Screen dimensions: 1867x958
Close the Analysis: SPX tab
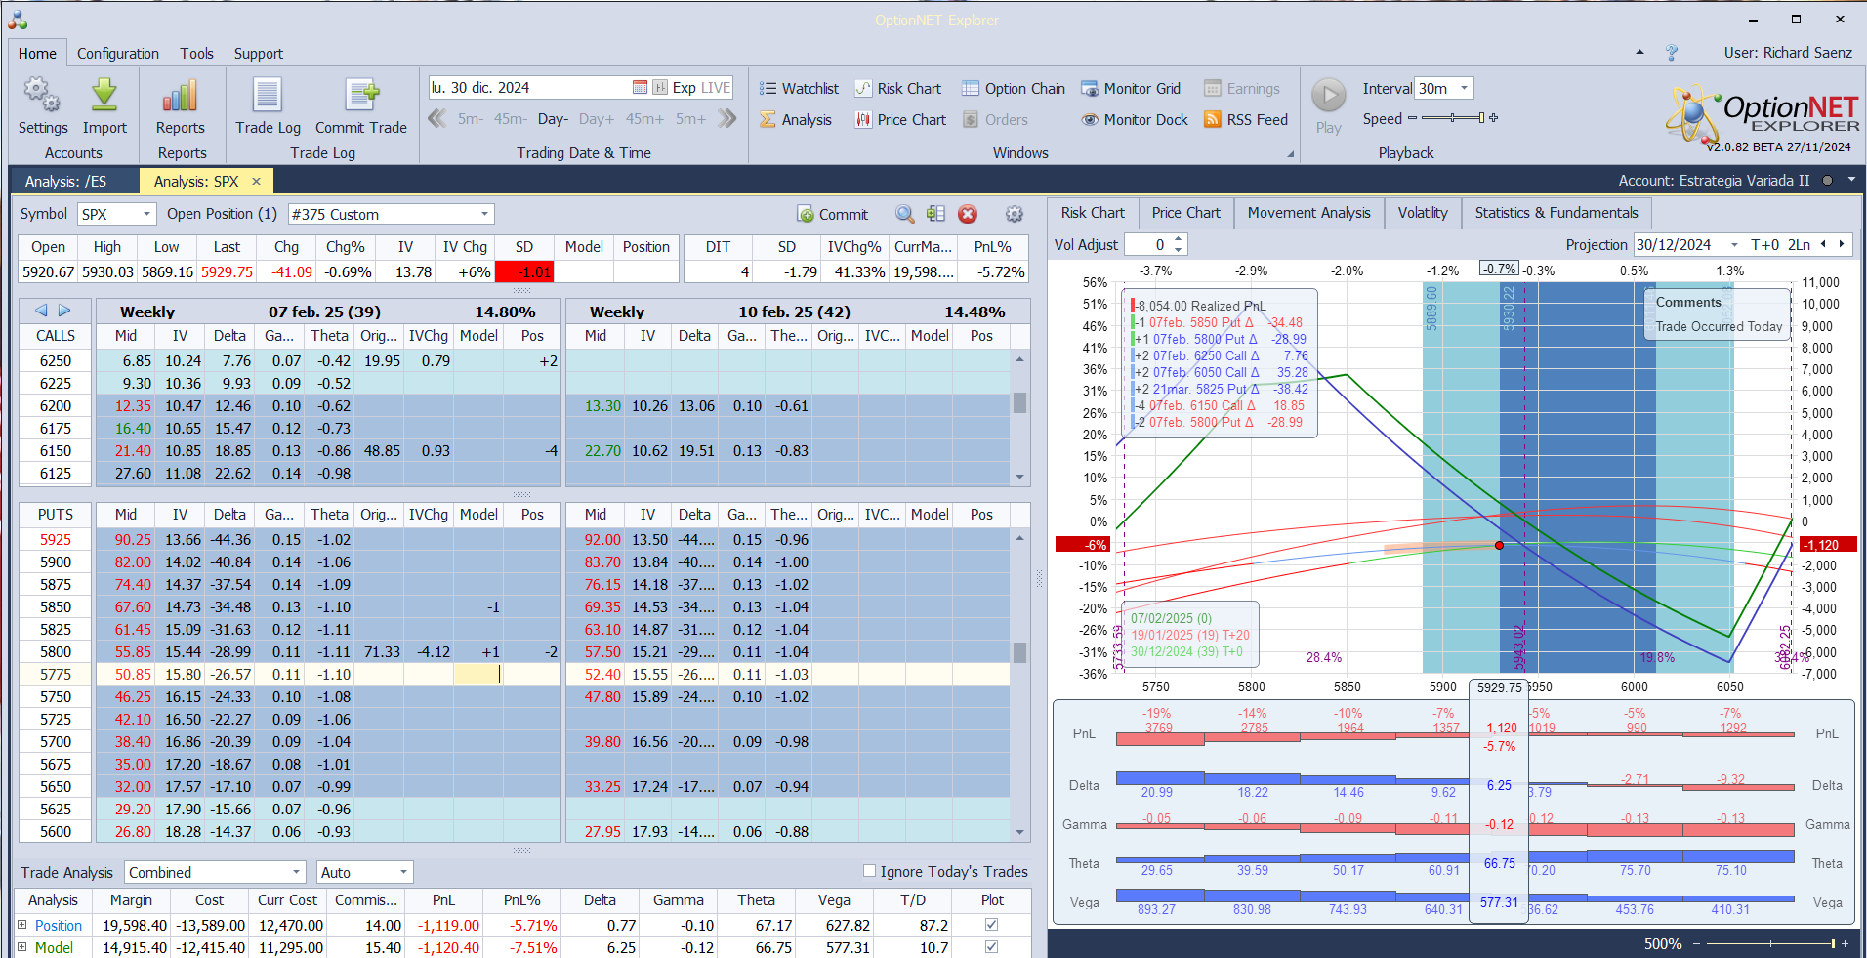click(257, 181)
